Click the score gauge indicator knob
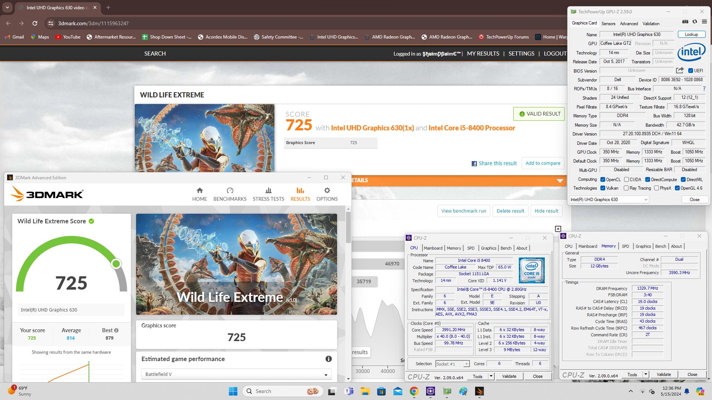The height and width of the screenshot is (400, 712). click(116, 264)
